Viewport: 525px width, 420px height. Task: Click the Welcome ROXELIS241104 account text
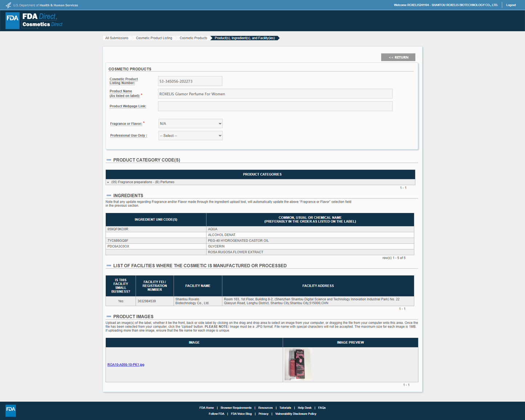click(446, 5)
